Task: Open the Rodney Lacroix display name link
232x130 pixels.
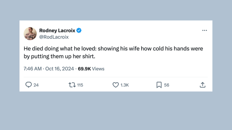Action: [x=57, y=30]
